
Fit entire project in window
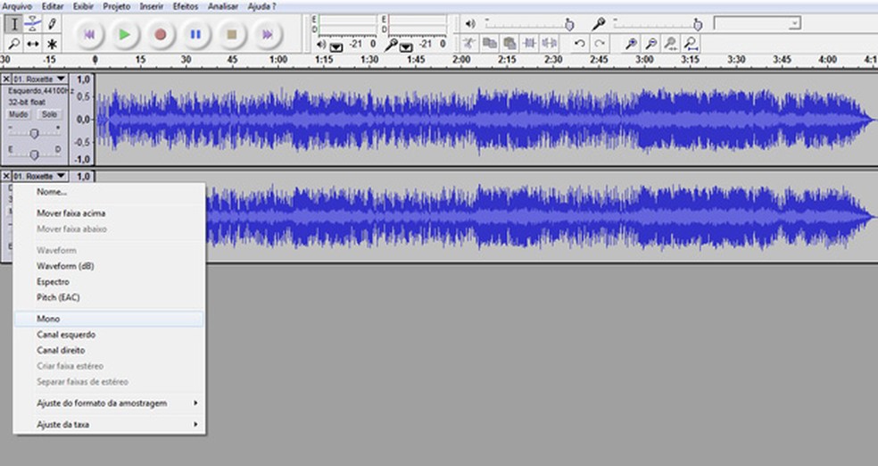pyautogui.click(x=691, y=43)
